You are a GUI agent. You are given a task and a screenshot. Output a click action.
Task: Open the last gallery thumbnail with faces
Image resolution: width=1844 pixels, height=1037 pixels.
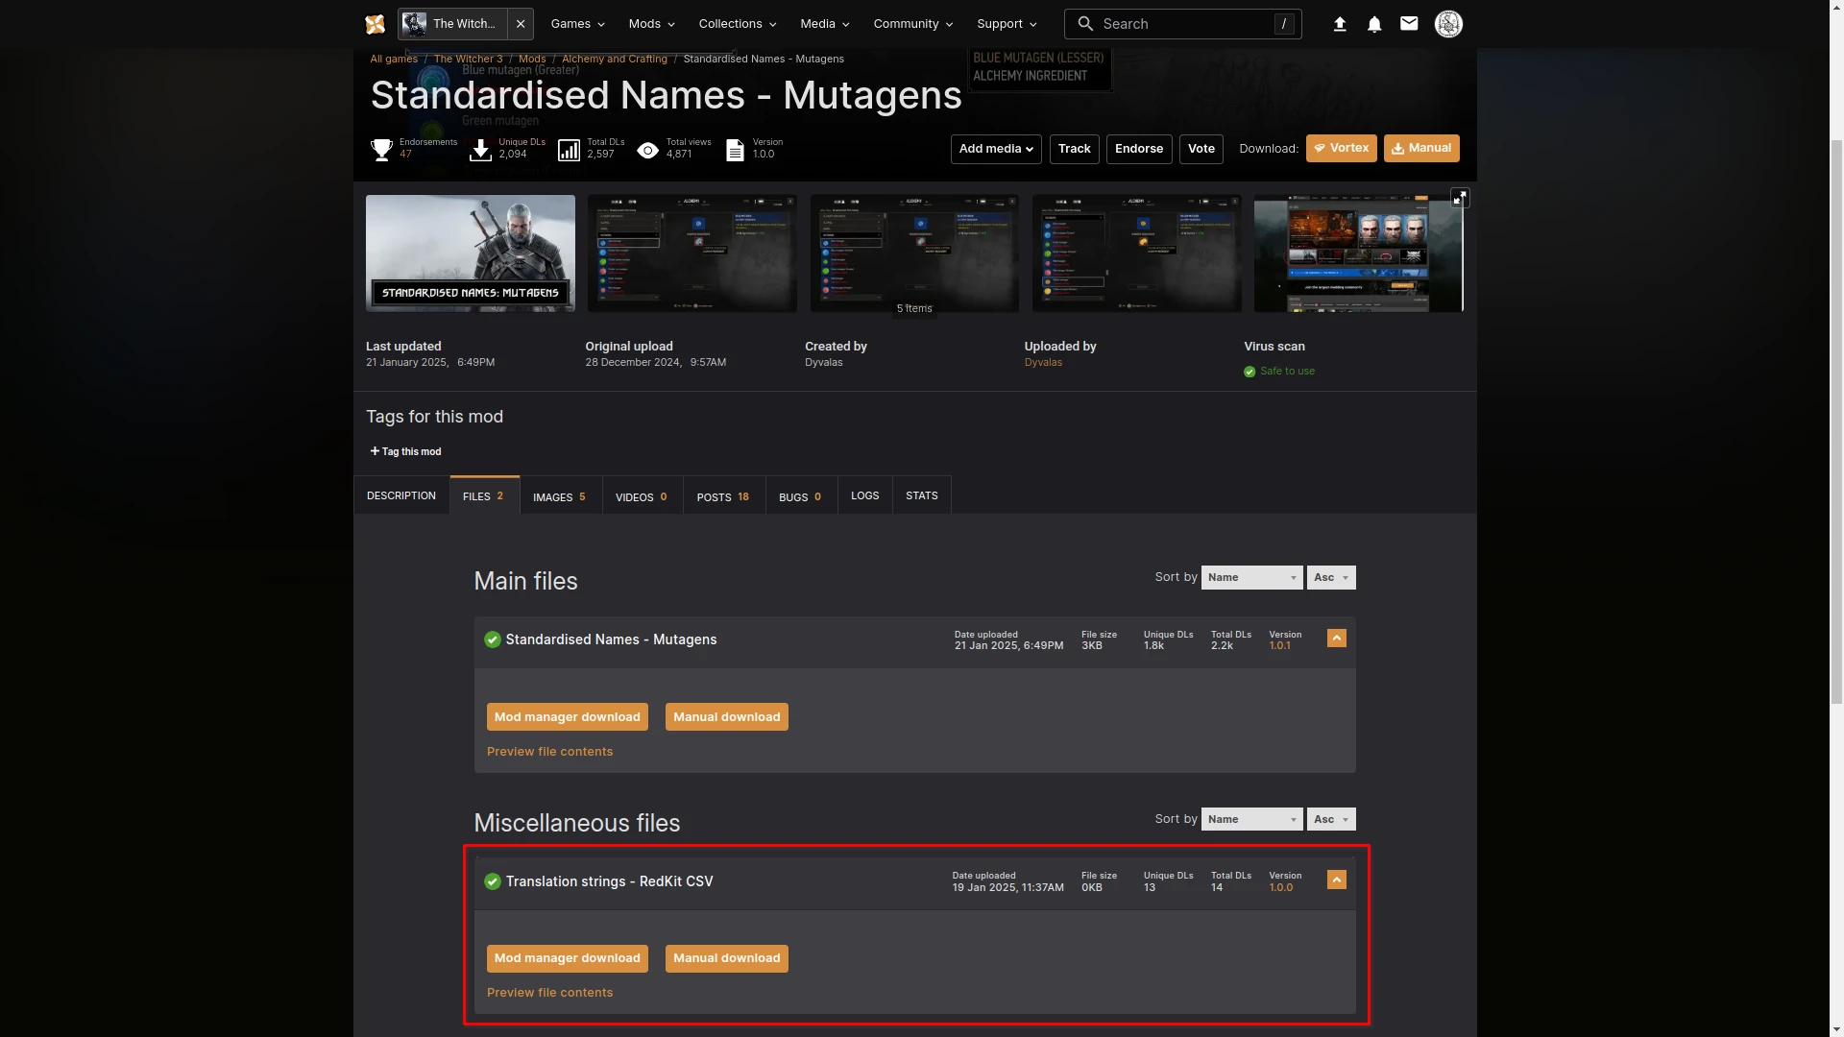pos(1358,253)
